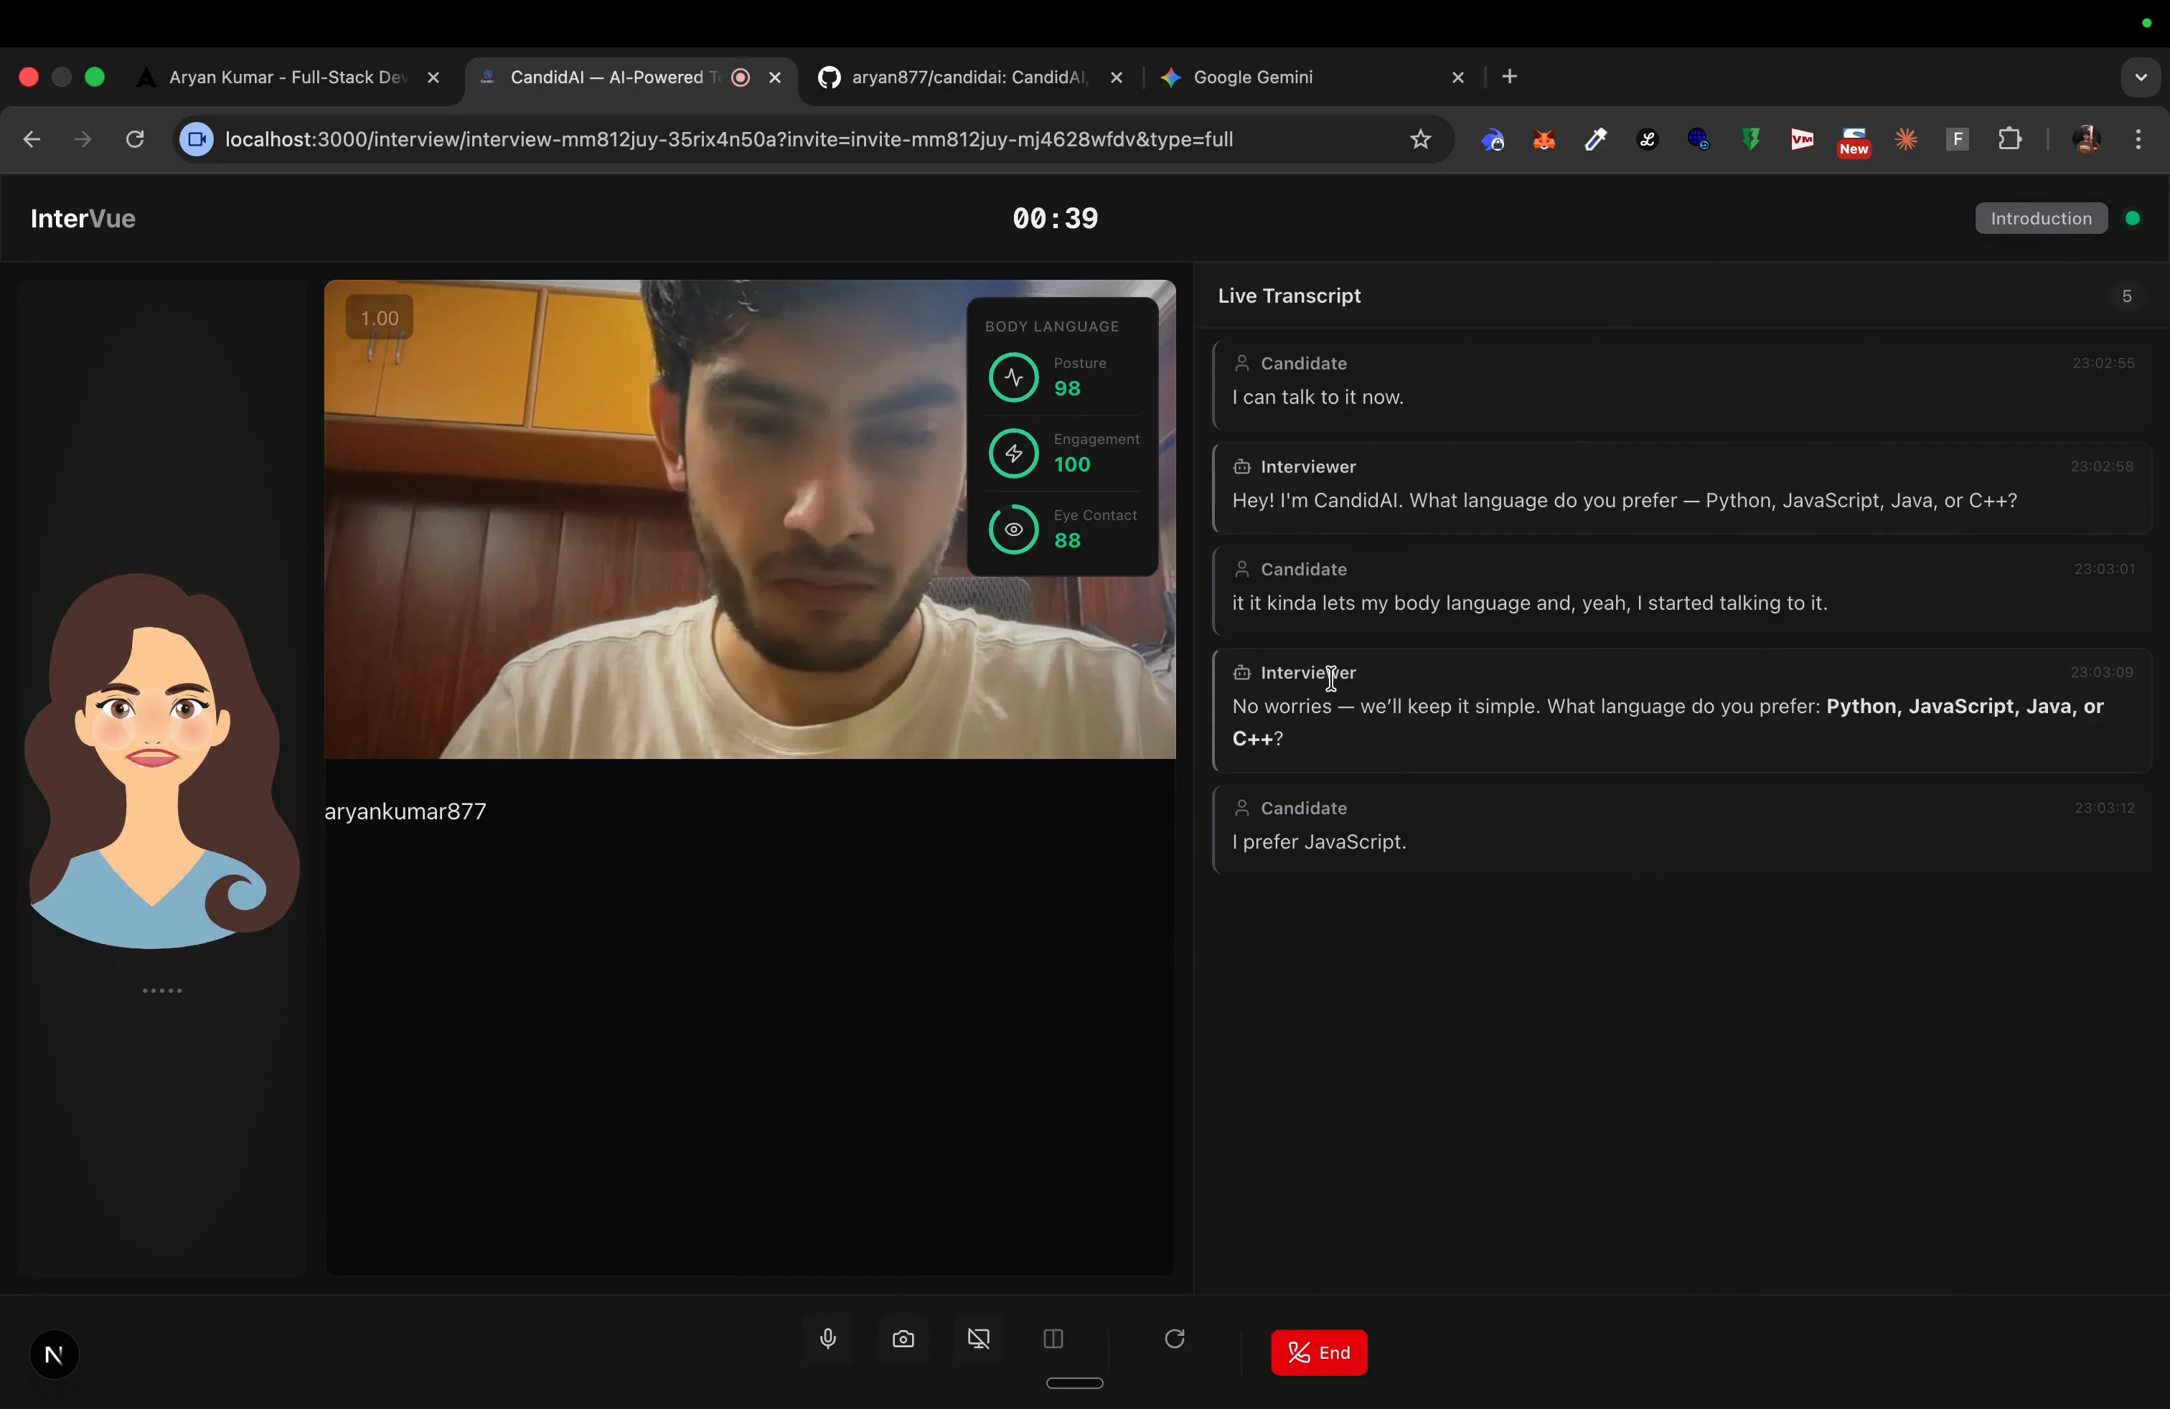Click the Posture metric icon
This screenshot has height=1409, width=2170.
tap(1014, 377)
